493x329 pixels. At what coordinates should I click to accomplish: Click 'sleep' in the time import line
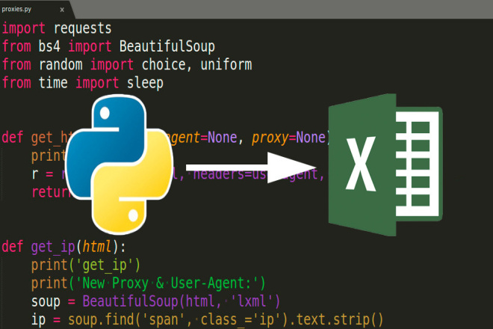pyautogui.click(x=145, y=83)
